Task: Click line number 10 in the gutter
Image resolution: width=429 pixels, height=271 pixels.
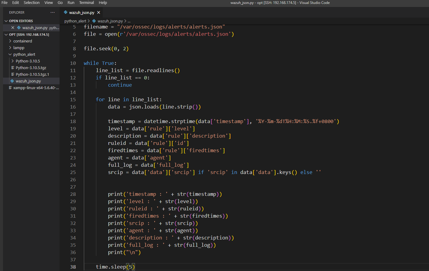Action: (73, 63)
